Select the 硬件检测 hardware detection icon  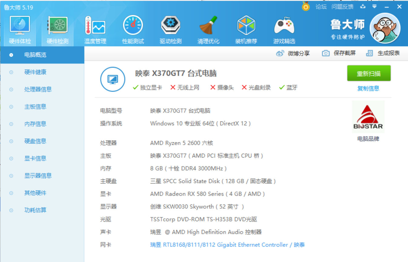point(58,25)
